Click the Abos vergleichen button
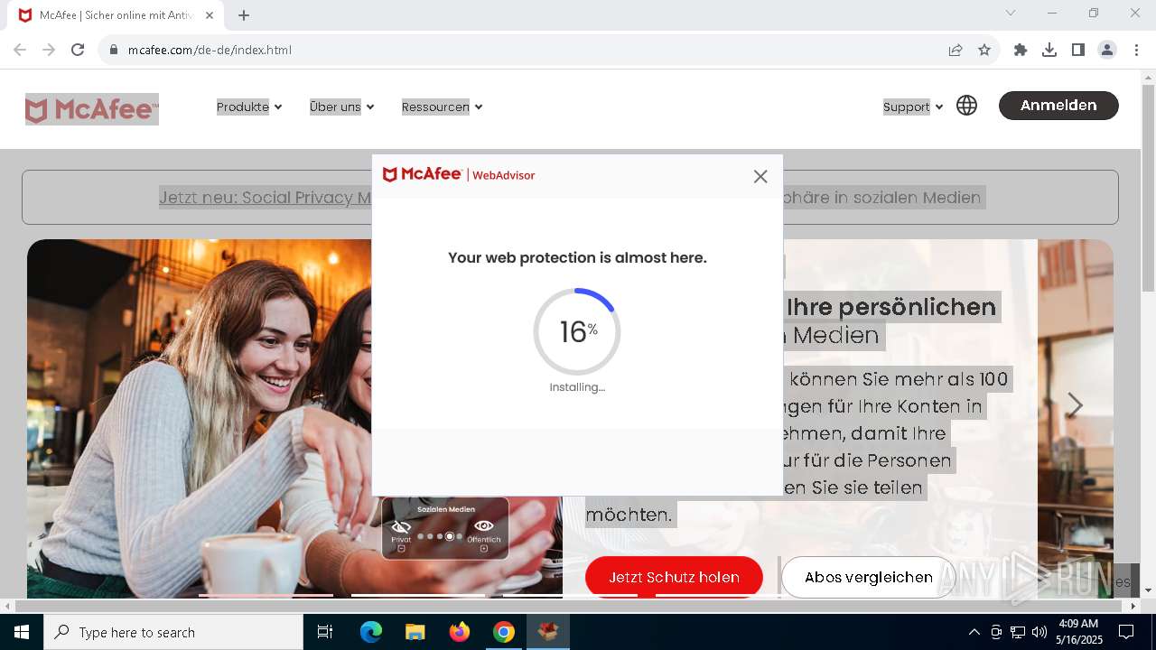Screen dimensions: 1156x650 [868, 577]
